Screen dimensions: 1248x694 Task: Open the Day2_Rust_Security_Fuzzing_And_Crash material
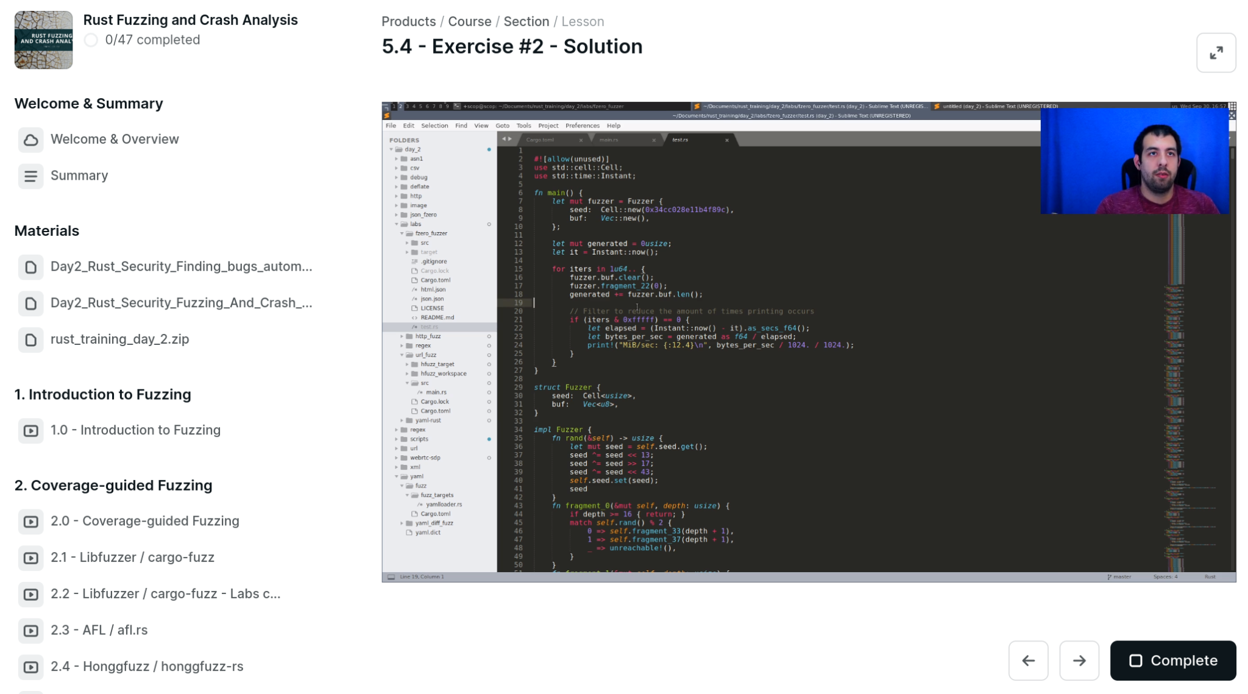181,303
